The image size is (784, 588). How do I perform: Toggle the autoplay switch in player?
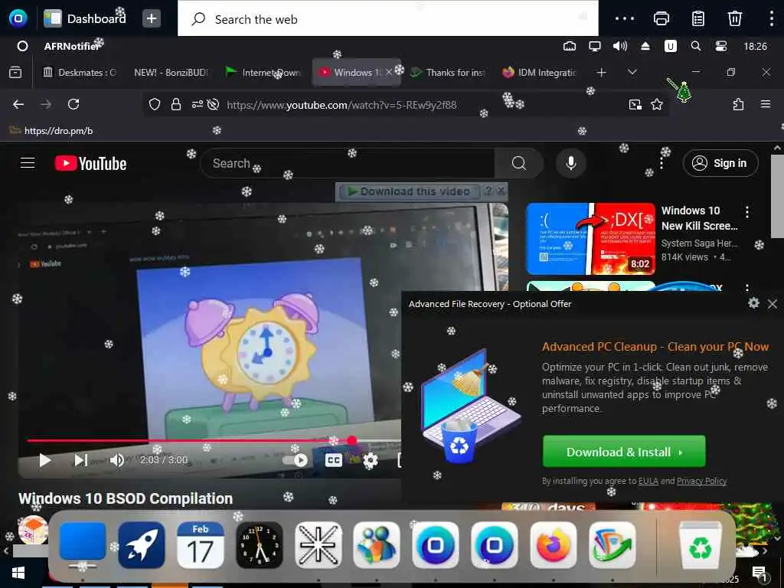tap(296, 460)
